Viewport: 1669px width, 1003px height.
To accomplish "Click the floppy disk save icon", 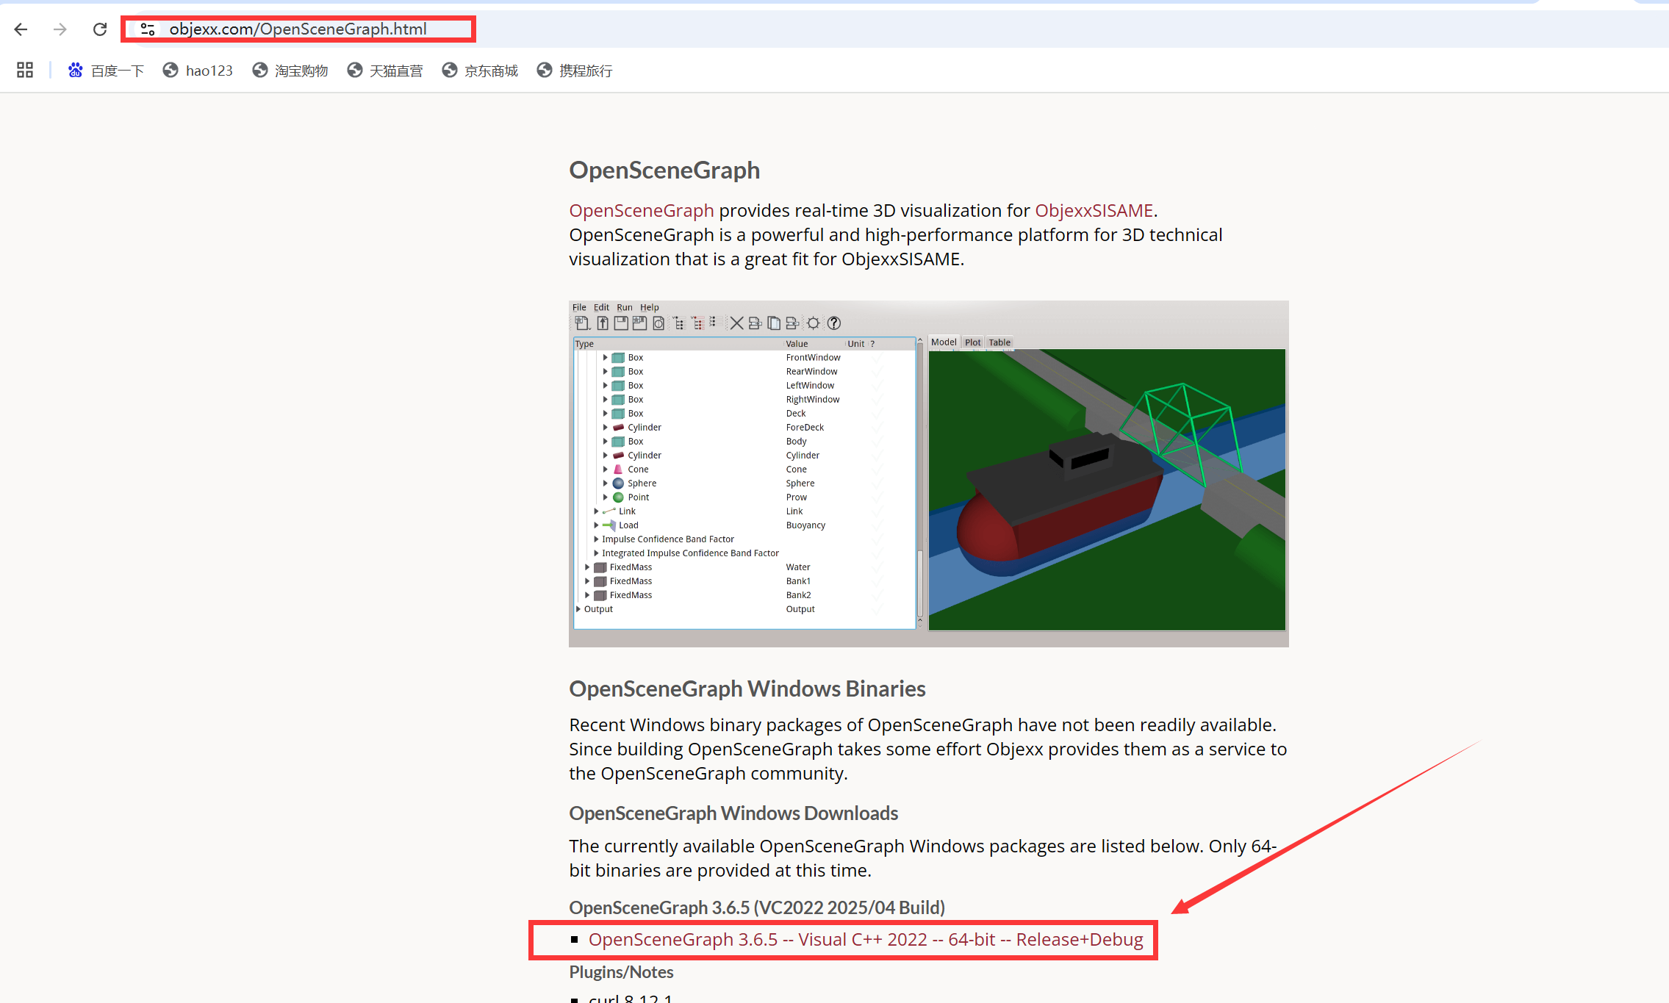I will [621, 323].
